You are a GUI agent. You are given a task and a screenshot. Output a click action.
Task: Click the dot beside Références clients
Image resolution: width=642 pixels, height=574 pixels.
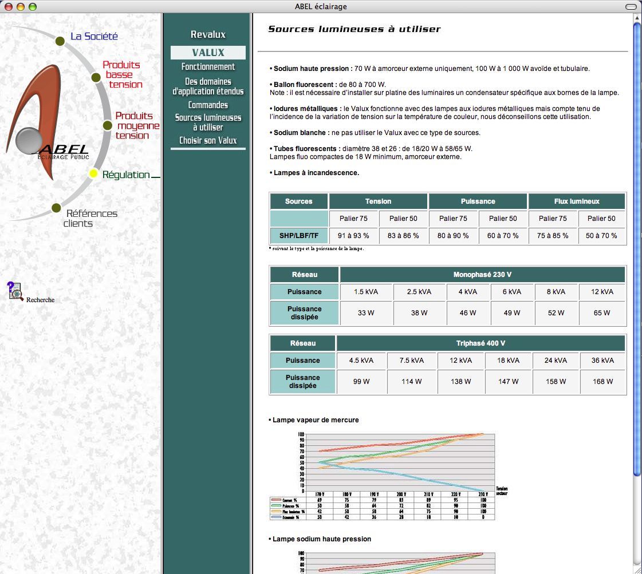57,208
